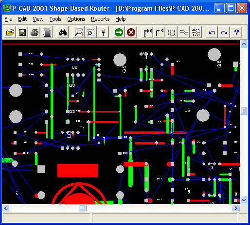Click the horizontal scrollbar thumb
250x225 pixels.
point(82,208)
